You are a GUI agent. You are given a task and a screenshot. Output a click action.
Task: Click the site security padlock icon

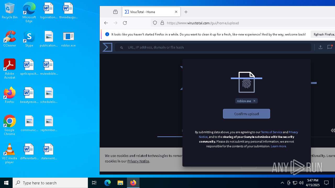click(x=162, y=23)
